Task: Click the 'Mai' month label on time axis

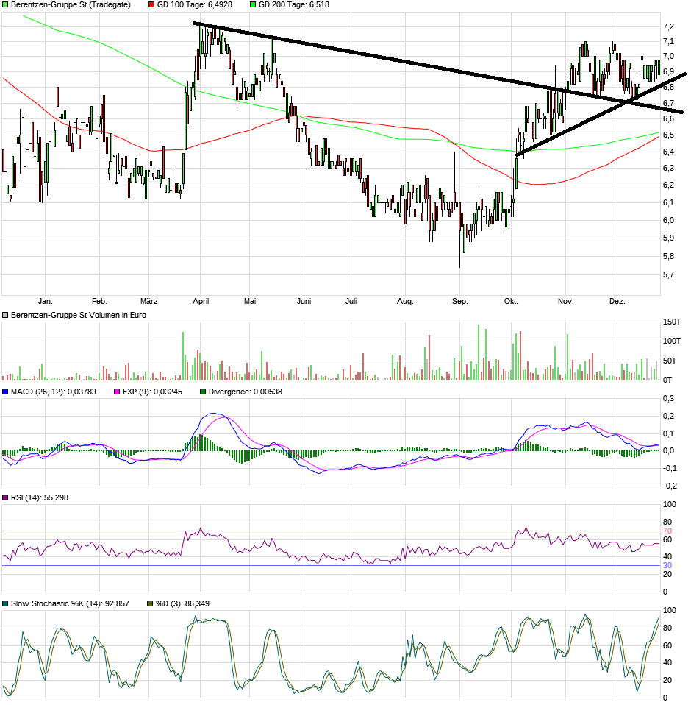Action: 250,301
